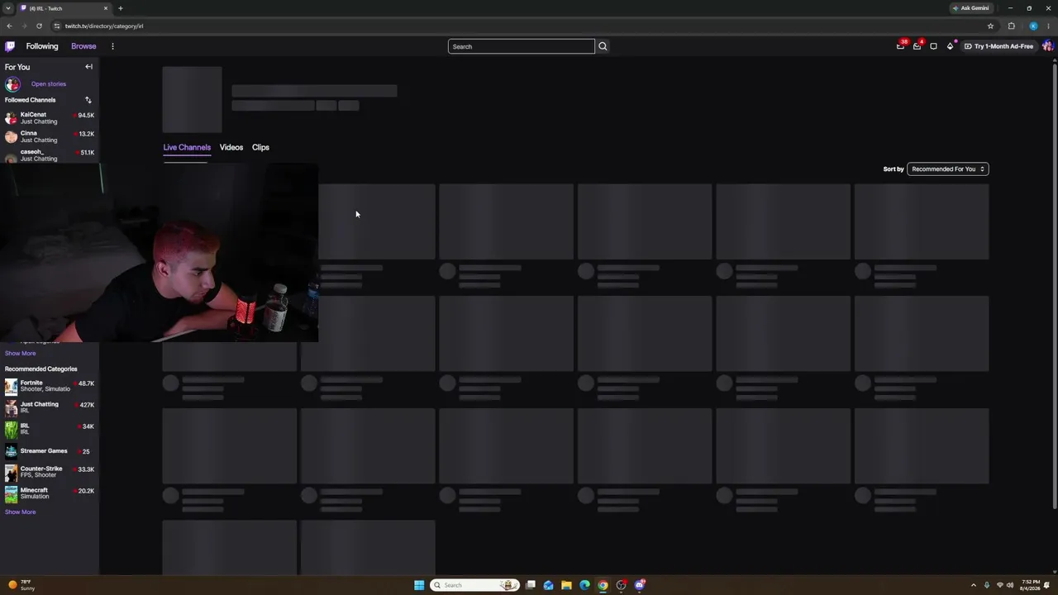This screenshot has width=1058, height=595.
Task: Go back to the previous page
Action: coord(9,26)
